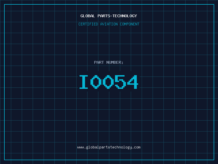
Task: Click the GLOBAL PARTS-TECHNOLOGY title text
Action: 109,16
